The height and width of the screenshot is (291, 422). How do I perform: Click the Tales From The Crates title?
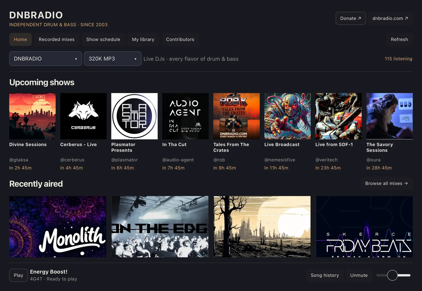coord(231,147)
